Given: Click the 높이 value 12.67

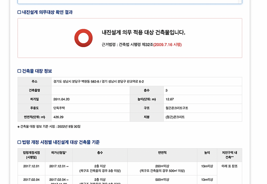Looking at the screenshot, I should pos(170,99).
